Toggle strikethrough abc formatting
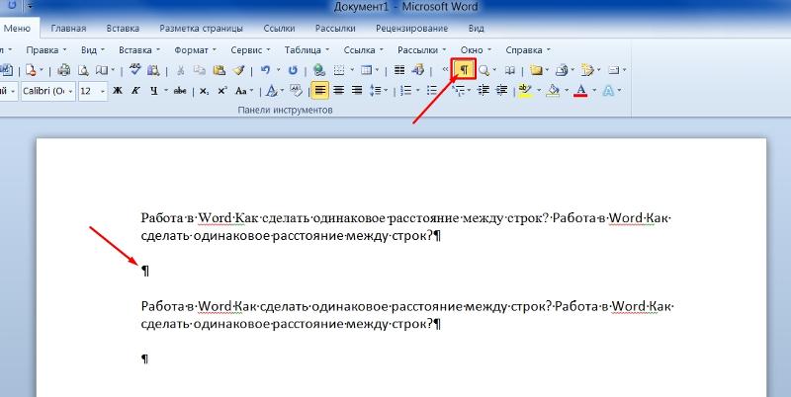791x397 pixels. coord(180,91)
